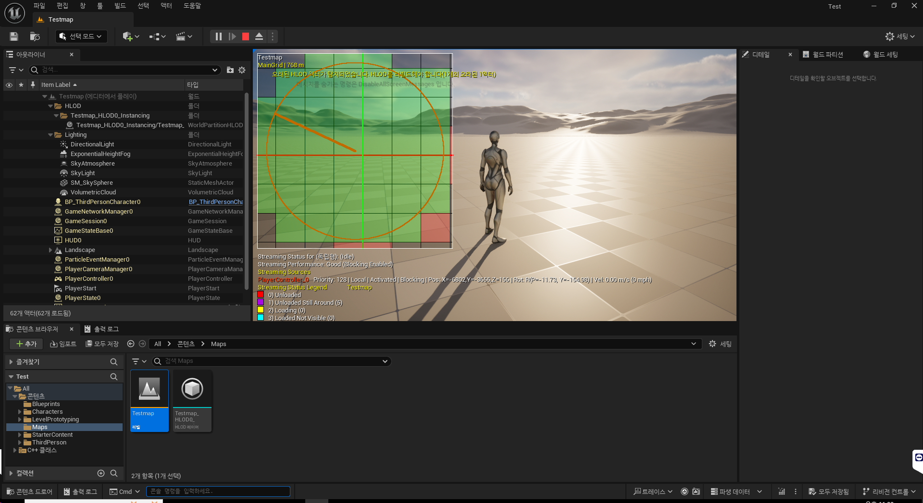Screen dimensions: 923x503
Task: Open the Edit (편집) menu
Action: point(62,6)
